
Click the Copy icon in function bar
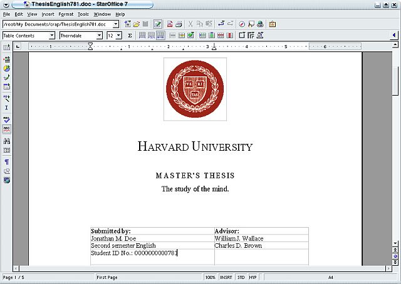tap(200, 24)
